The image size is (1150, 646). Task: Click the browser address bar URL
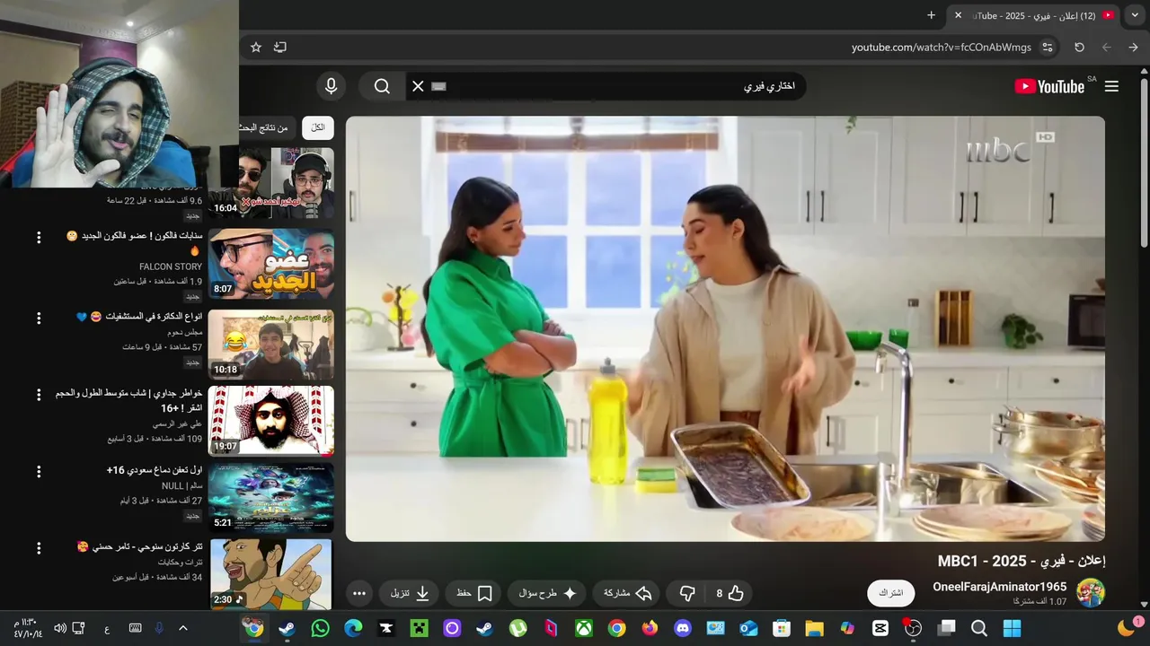[x=942, y=48]
